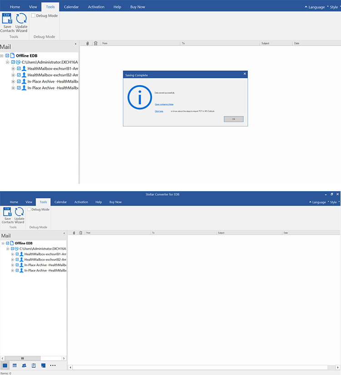Uncheck HealthMailbox-exchsvrIB2 checkbox in upper window
This screenshot has width=341, height=375.
19,75
